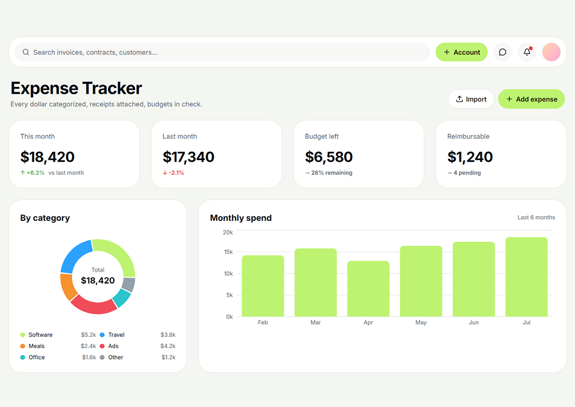The image size is (575, 407).
Task: Click the donut Total $18,420 center
Action: 98,276
